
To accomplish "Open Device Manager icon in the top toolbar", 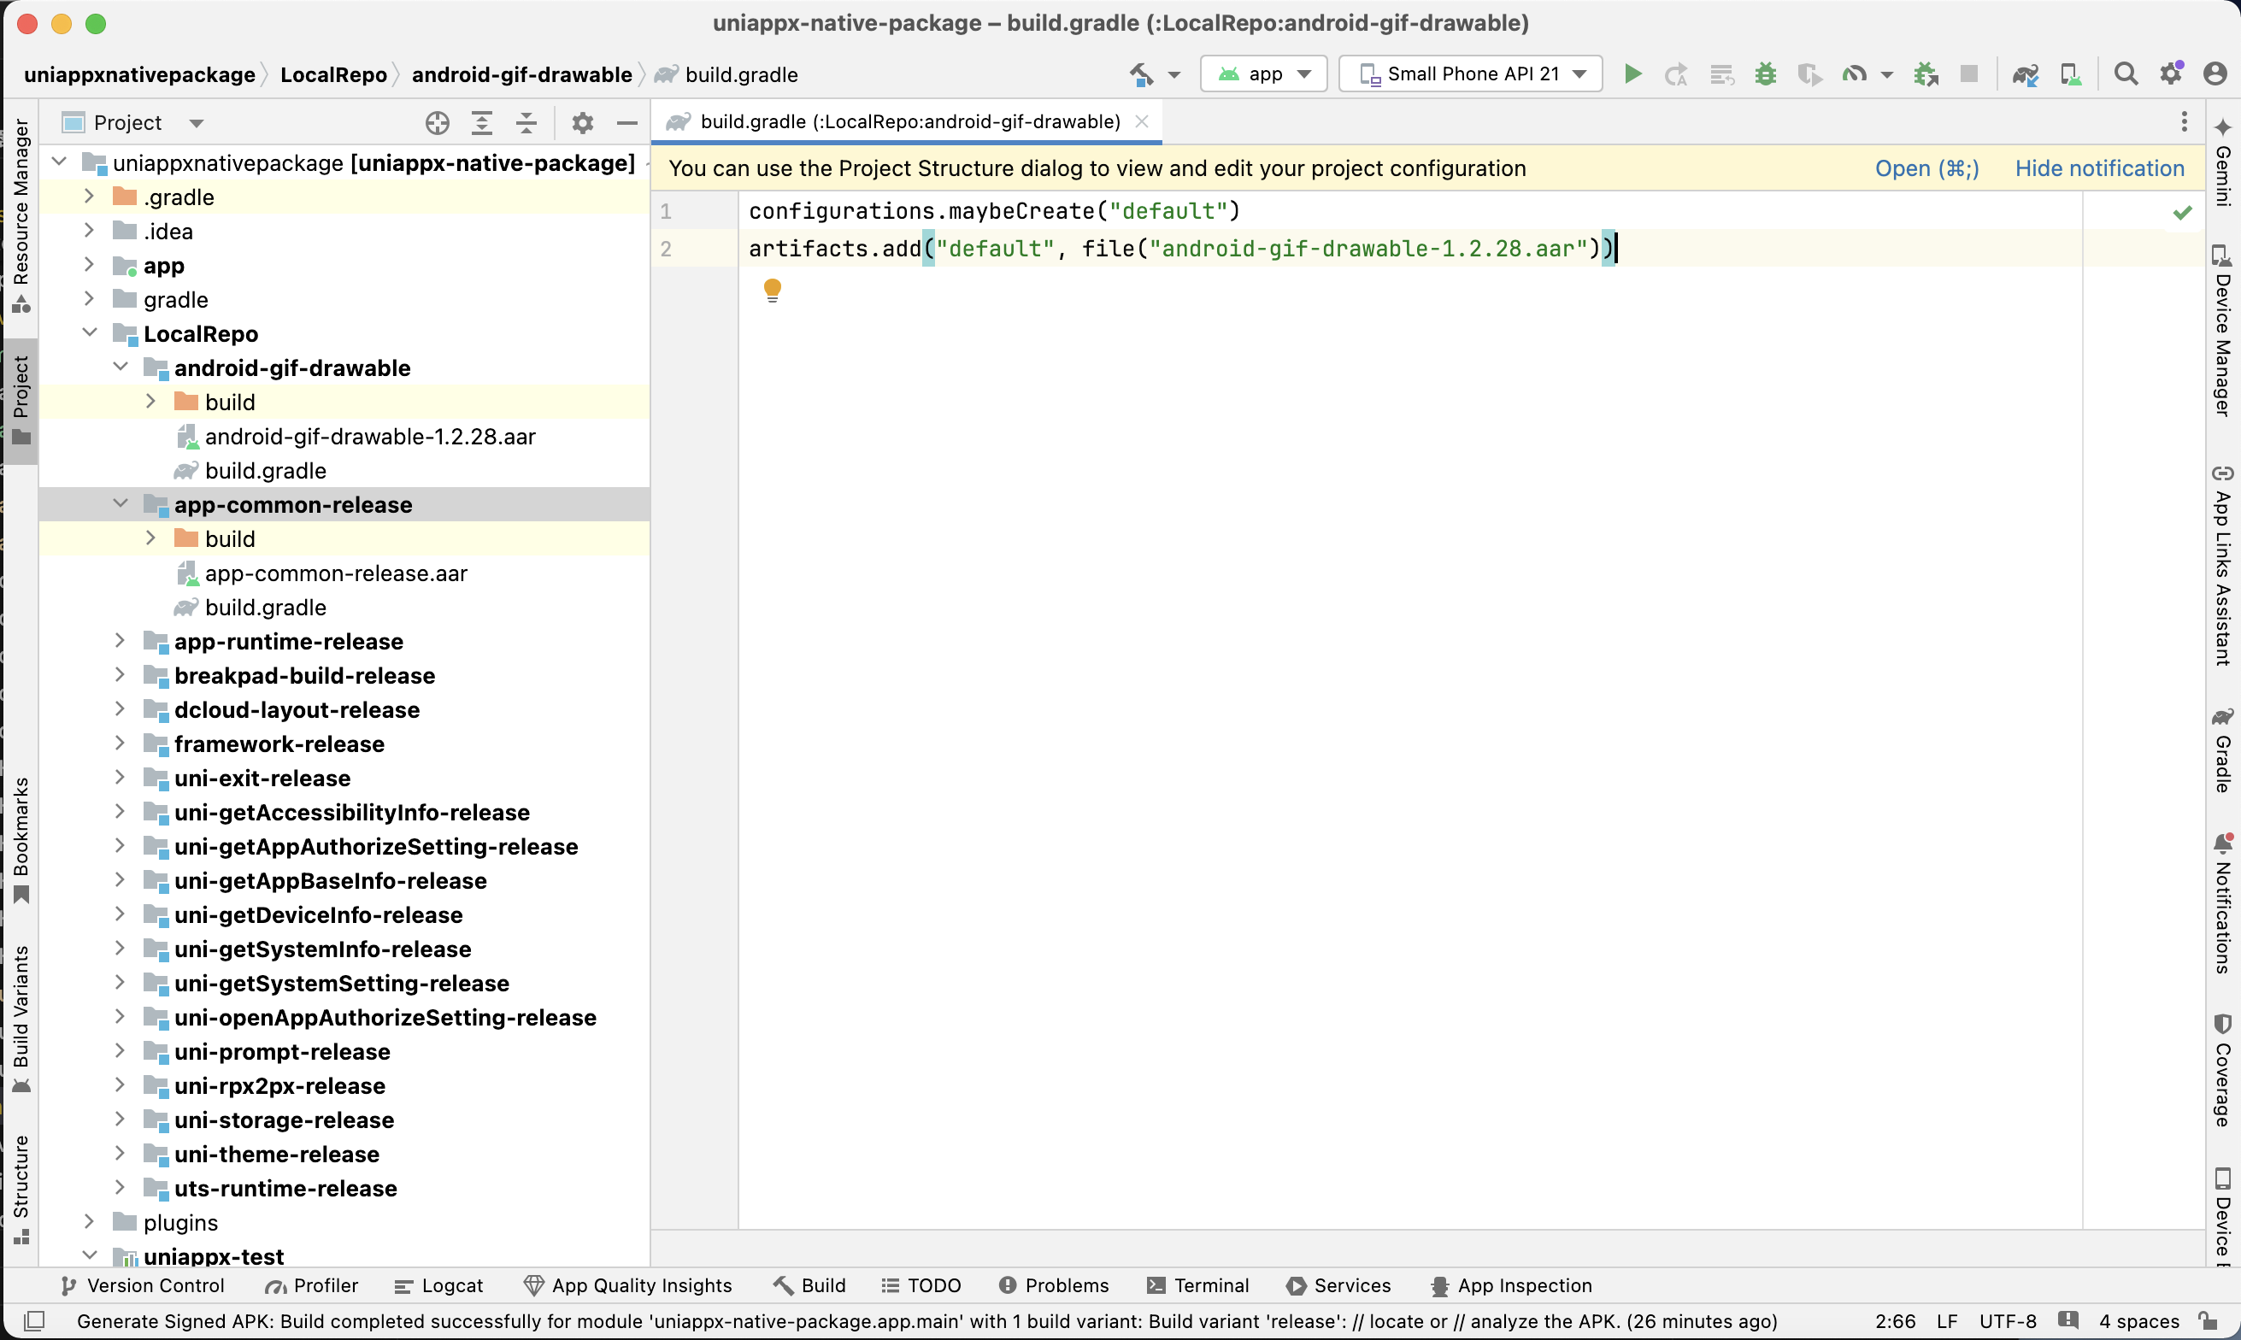I will pyautogui.click(x=2070, y=74).
